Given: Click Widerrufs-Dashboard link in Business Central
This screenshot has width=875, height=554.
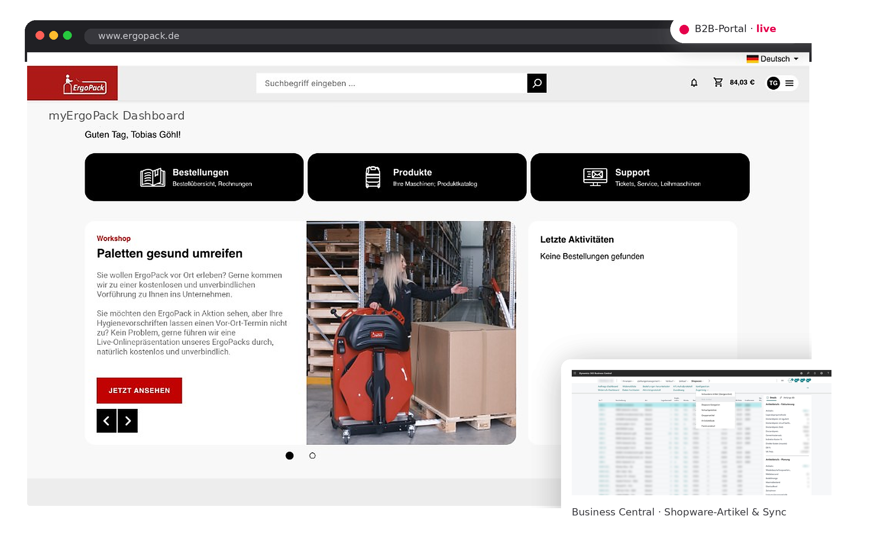Looking at the screenshot, I should click(608, 390).
